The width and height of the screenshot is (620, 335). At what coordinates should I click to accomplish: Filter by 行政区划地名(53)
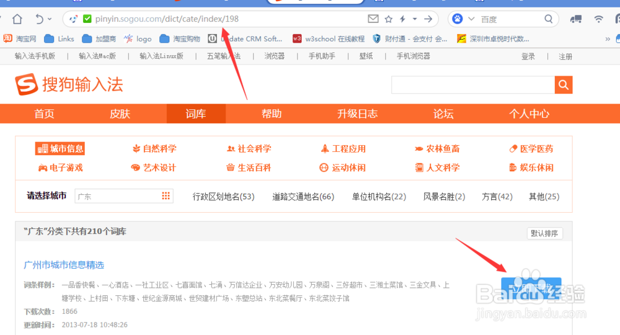click(223, 197)
